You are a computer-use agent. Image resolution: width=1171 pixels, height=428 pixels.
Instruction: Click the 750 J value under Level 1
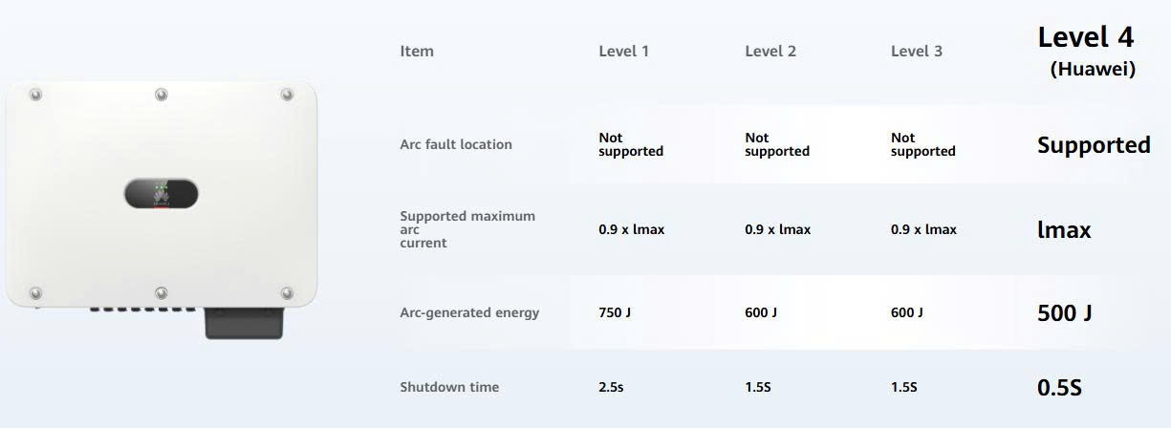click(614, 313)
